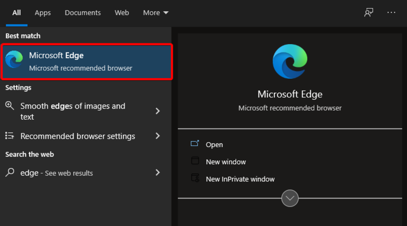
Task: Click the magnifier icon beside Smooth edges
Action: tap(9, 106)
